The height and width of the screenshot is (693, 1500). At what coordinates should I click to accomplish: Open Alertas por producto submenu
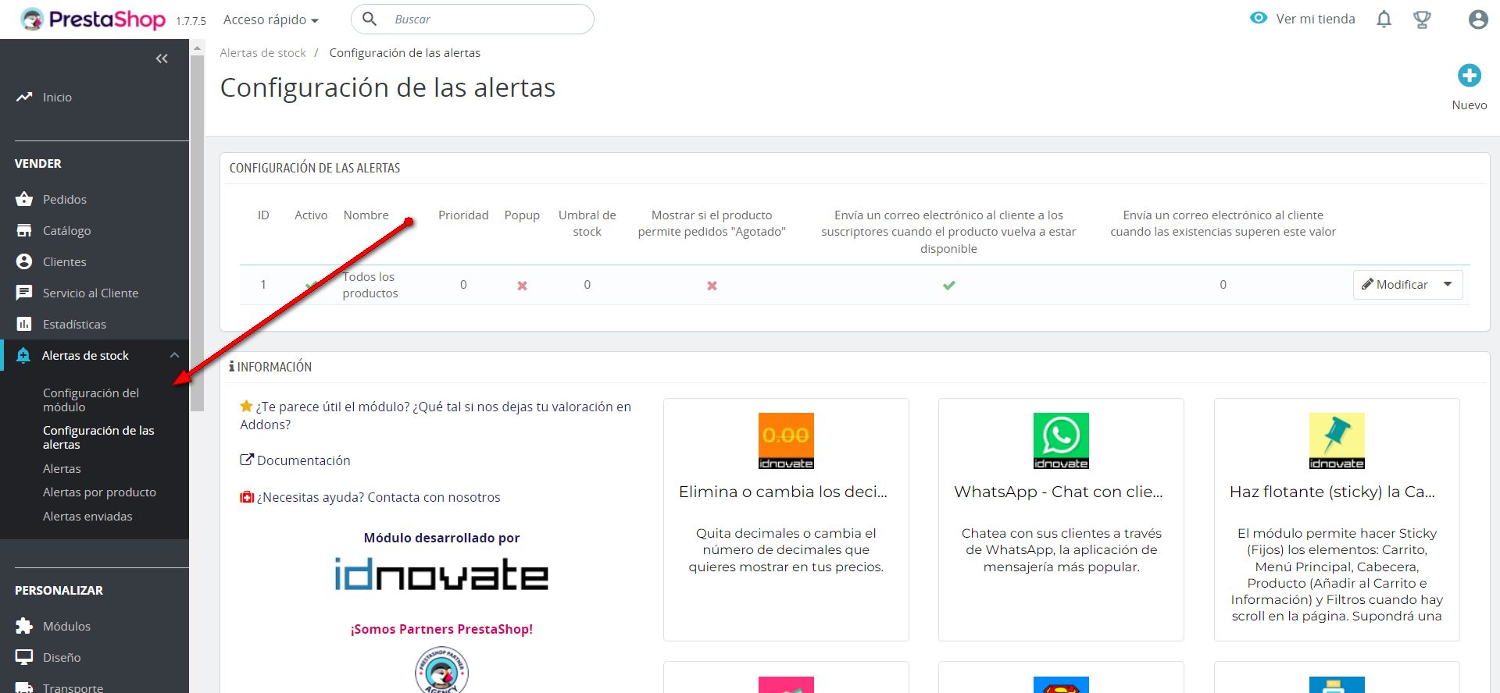[99, 492]
